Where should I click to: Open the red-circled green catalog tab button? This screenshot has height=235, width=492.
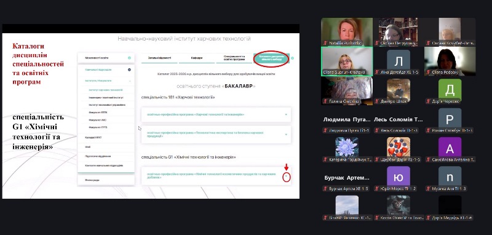(x=271, y=58)
